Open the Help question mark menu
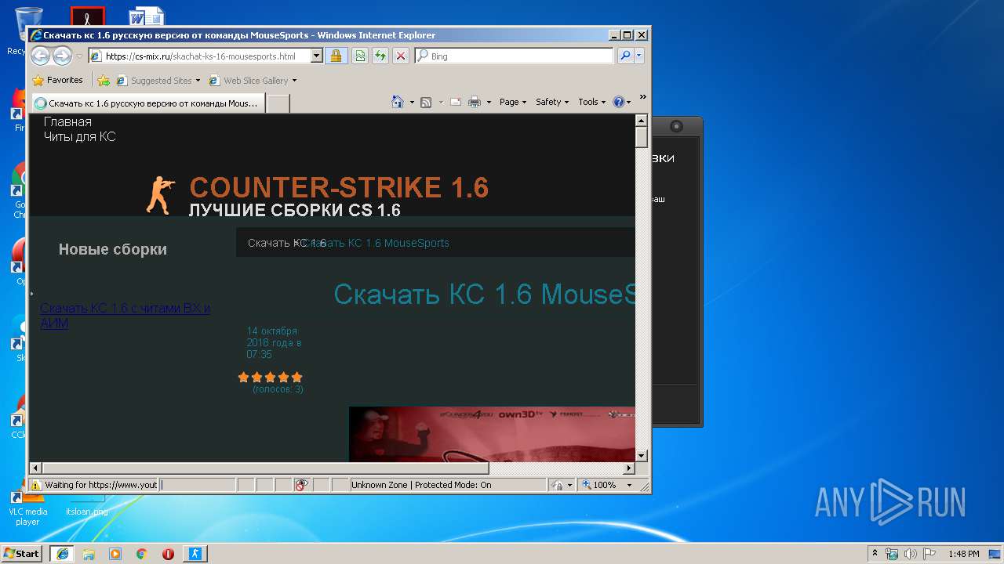This screenshot has height=564, width=1004. tap(621, 102)
